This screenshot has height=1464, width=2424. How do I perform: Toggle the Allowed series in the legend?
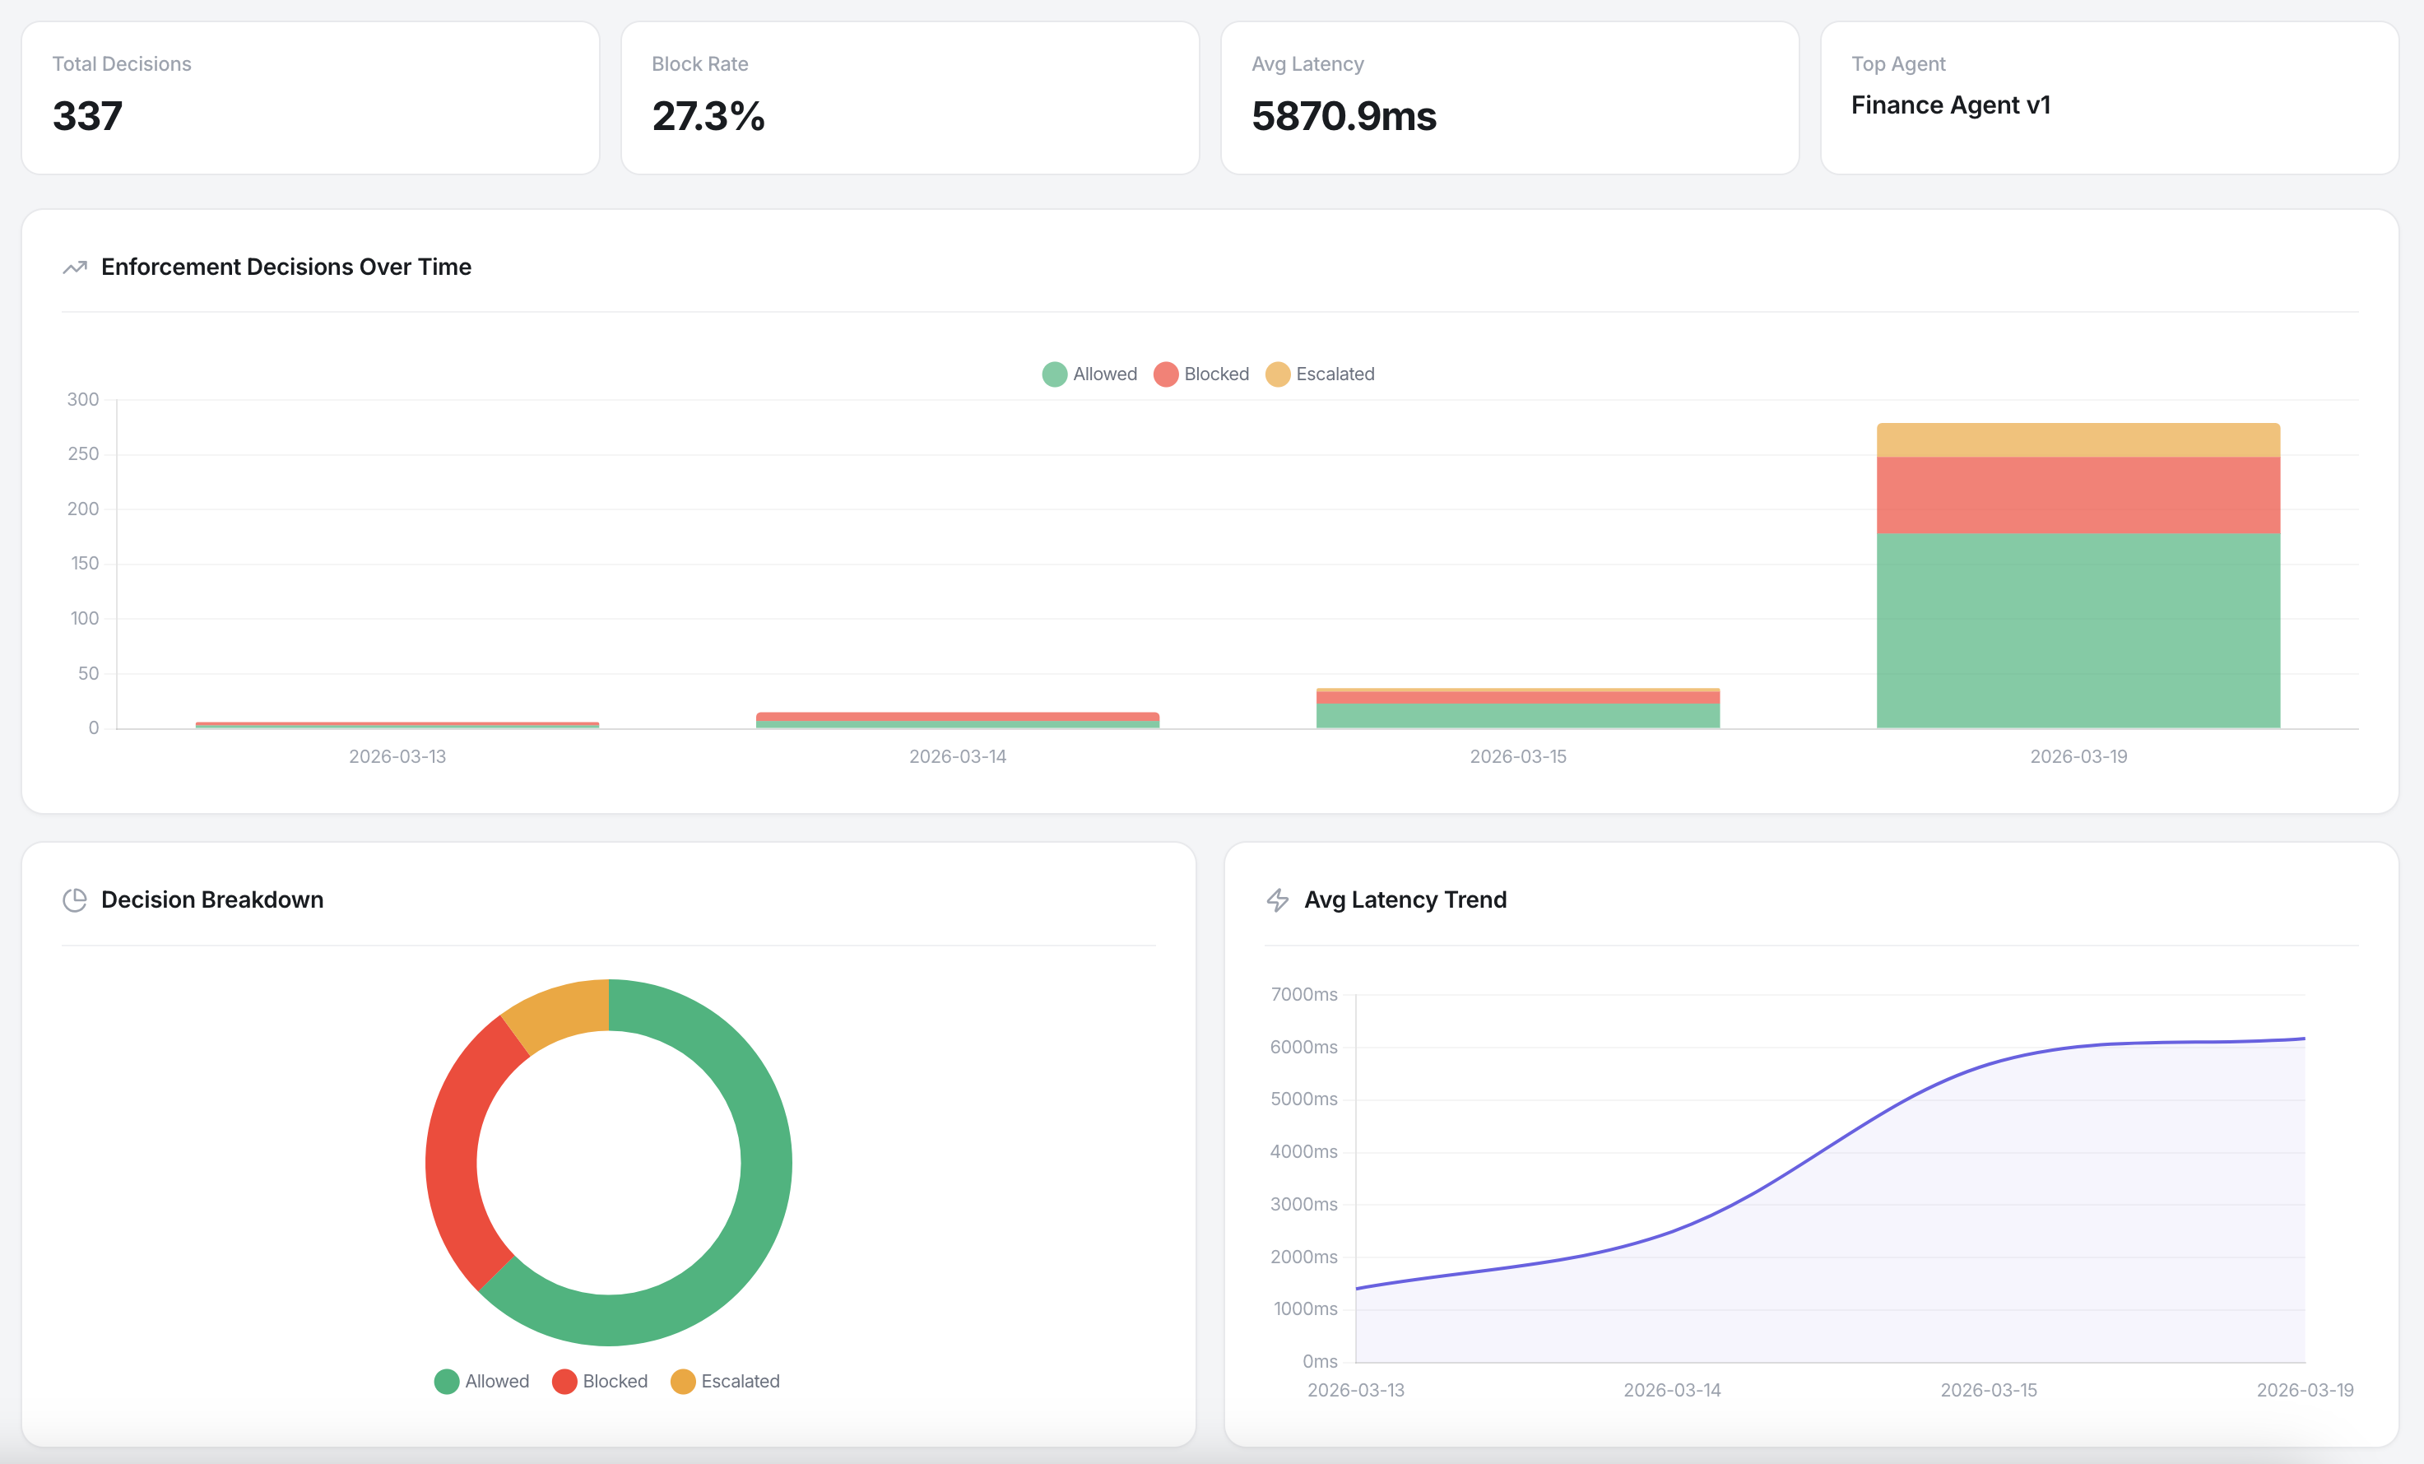coord(1090,374)
